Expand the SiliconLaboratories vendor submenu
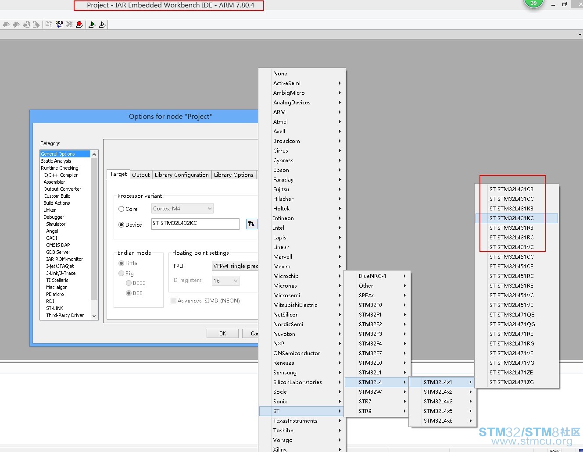Viewport: 583px width, 452px height. coord(302,382)
